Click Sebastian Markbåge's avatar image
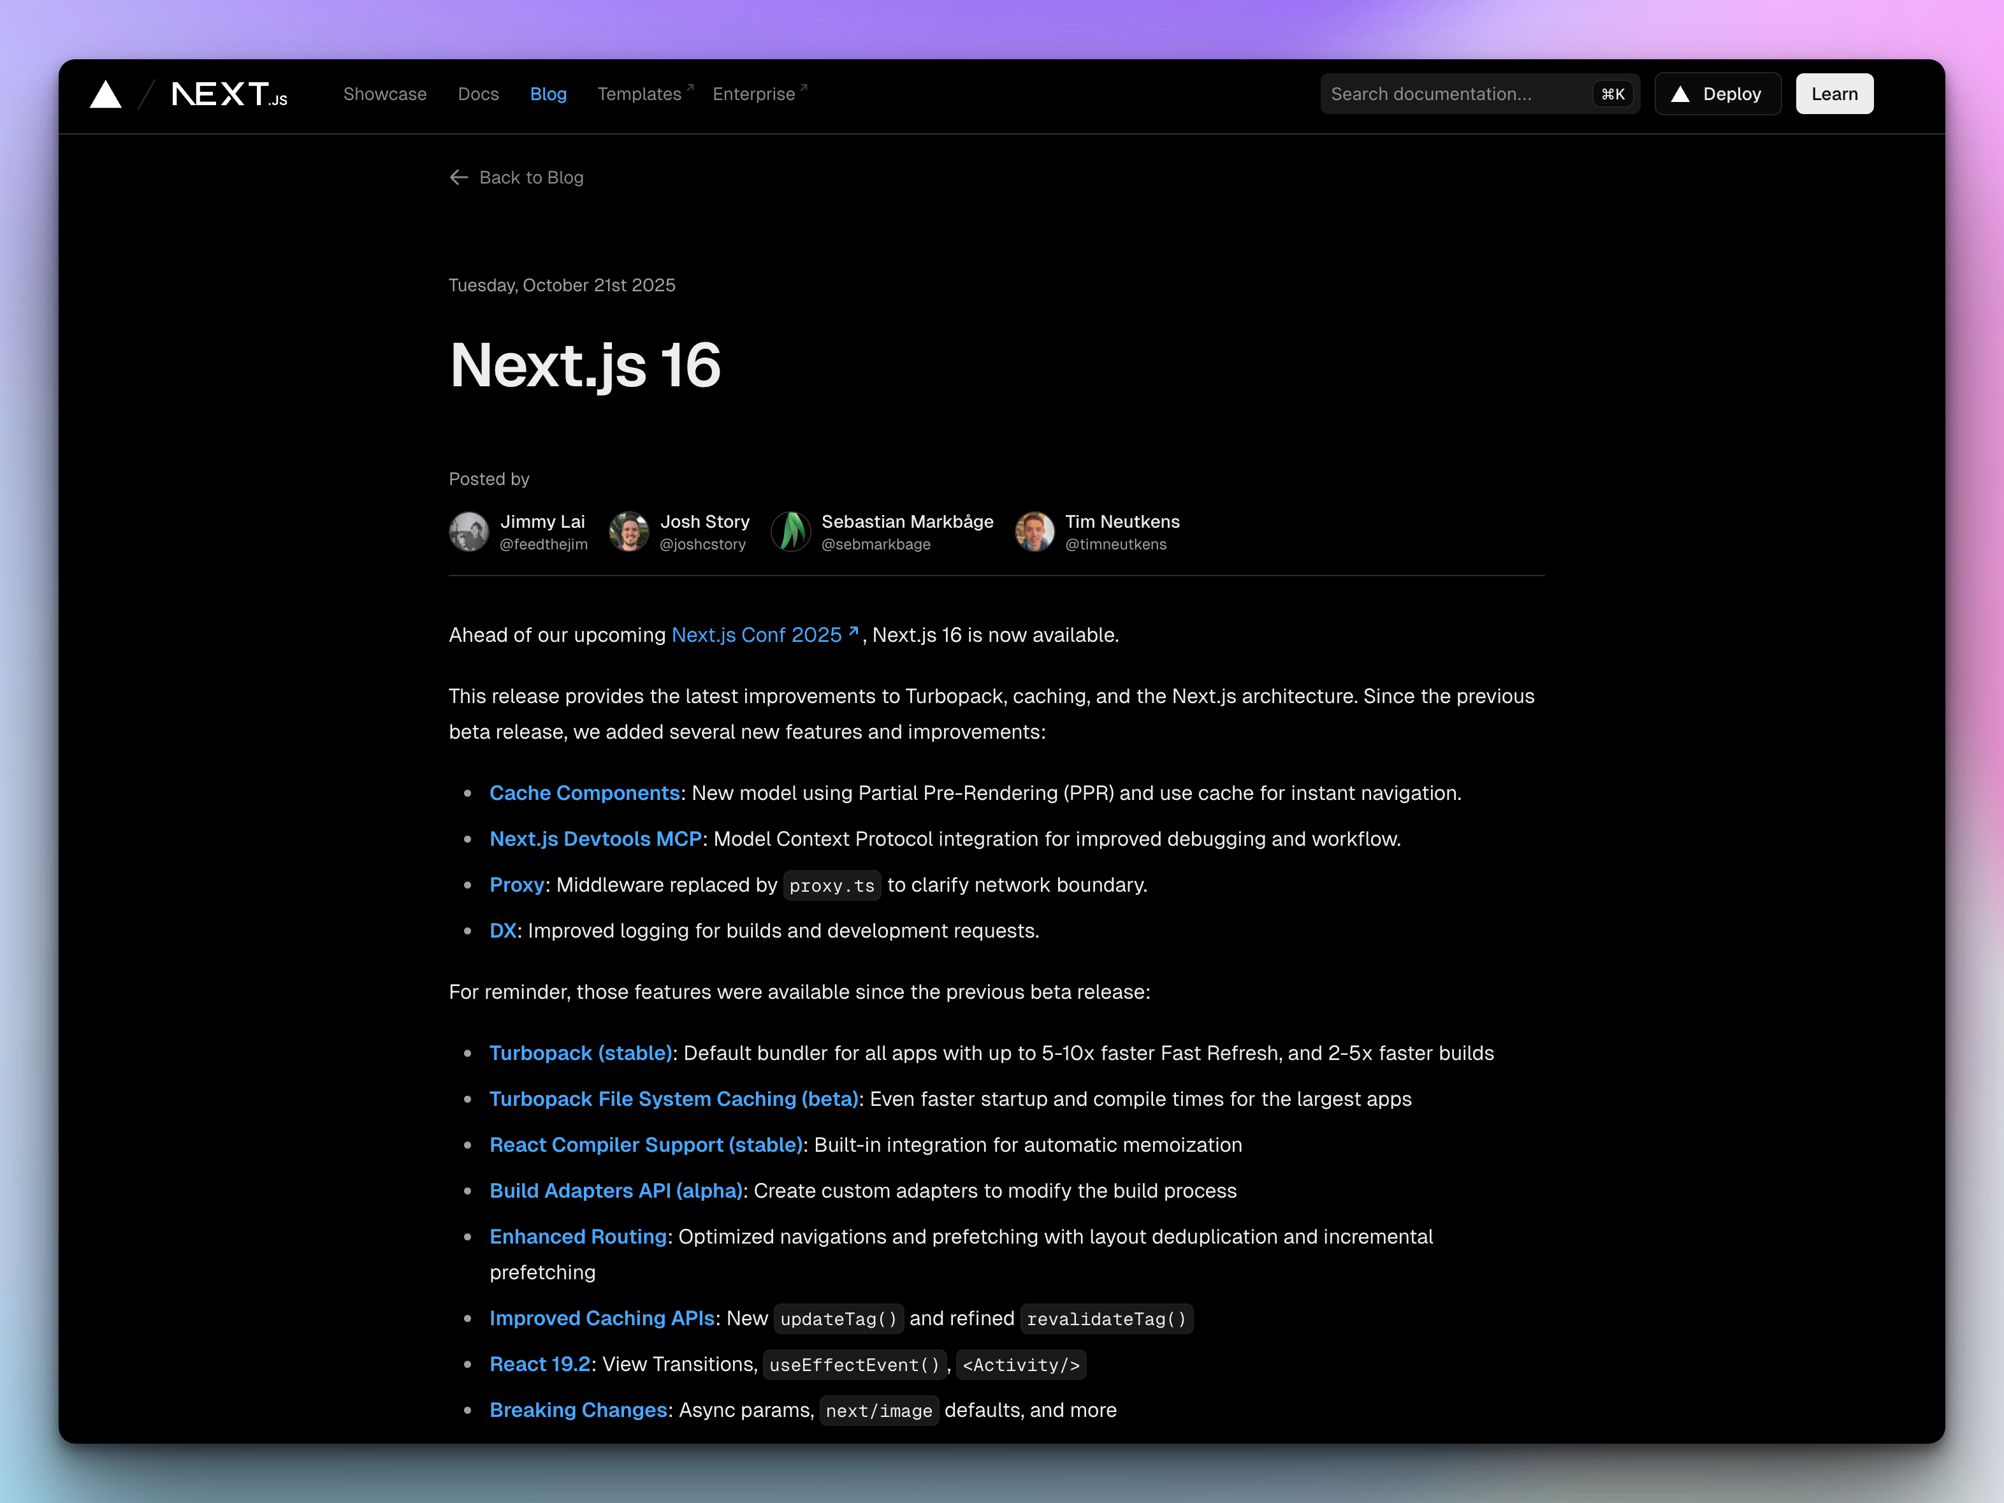Image resolution: width=2004 pixels, height=1503 pixels. 790,532
